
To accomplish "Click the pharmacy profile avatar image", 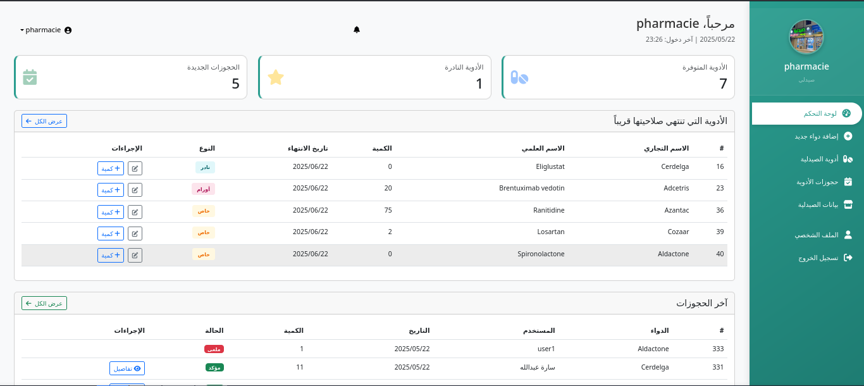I will (806, 37).
